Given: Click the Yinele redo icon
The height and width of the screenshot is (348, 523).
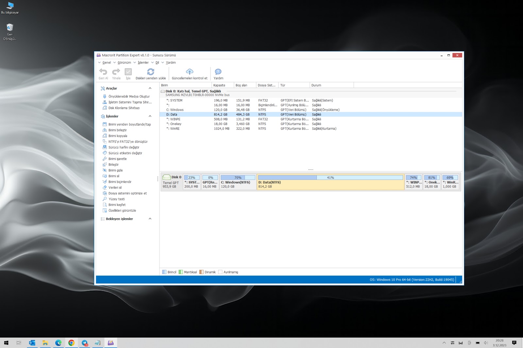Looking at the screenshot, I should pos(116,72).
